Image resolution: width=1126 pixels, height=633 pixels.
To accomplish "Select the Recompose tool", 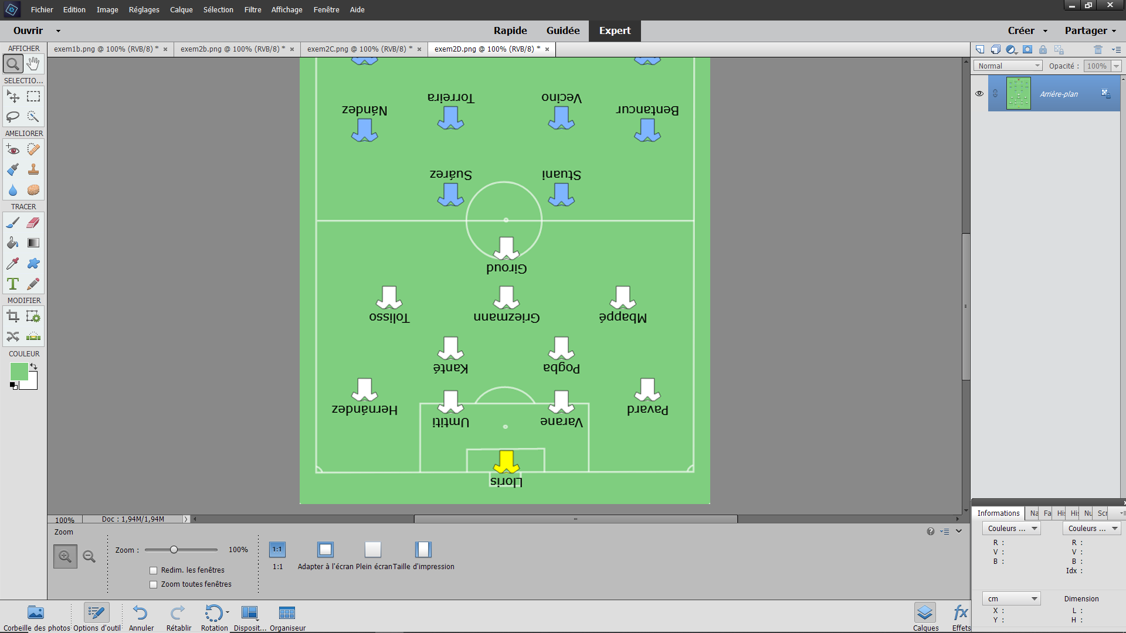I will pyautogui.click(x=33, y=316).
